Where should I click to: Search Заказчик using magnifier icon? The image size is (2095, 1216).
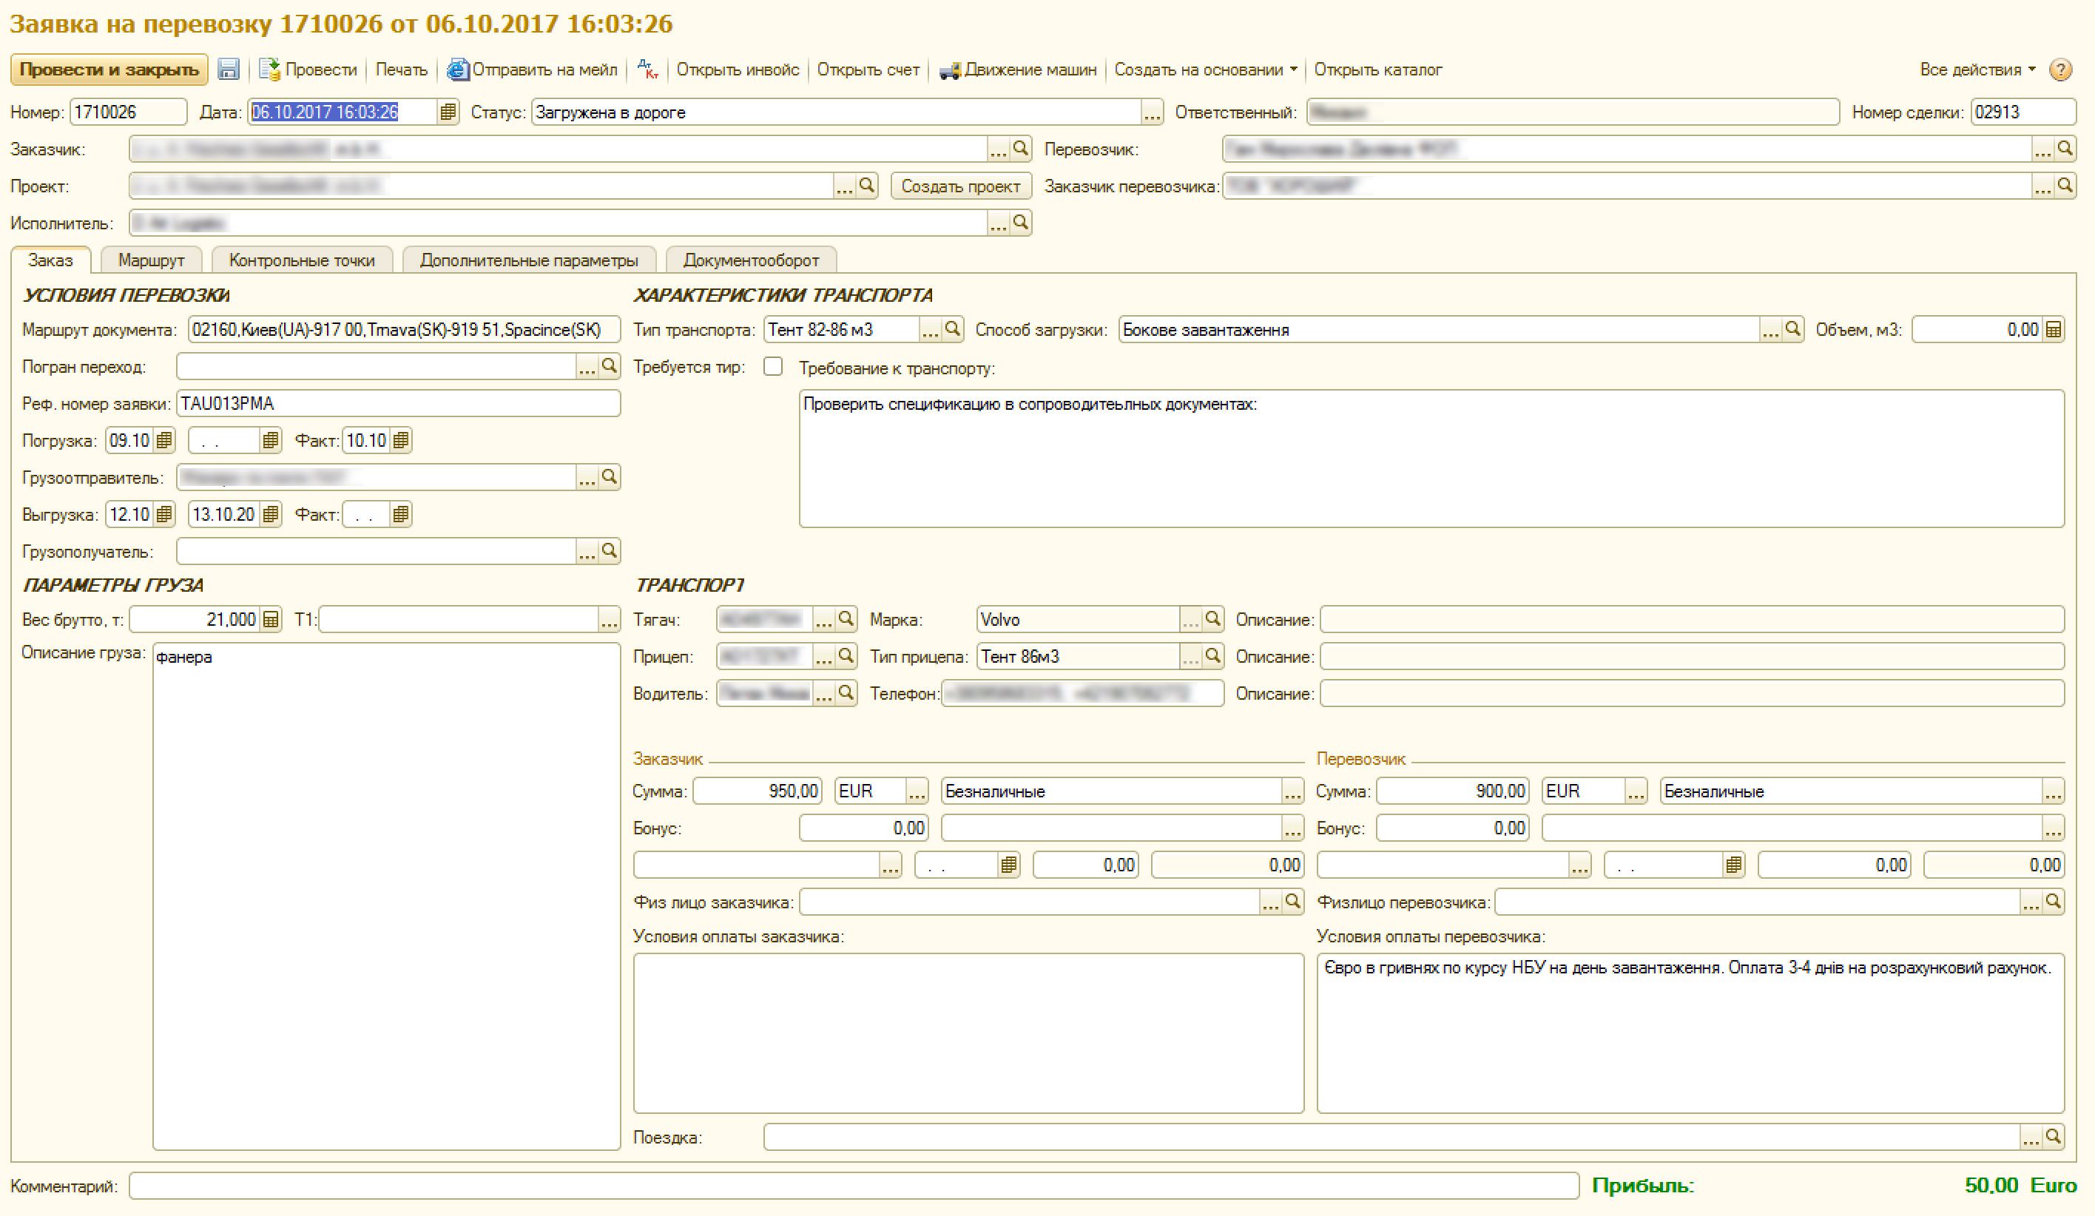1021,149
